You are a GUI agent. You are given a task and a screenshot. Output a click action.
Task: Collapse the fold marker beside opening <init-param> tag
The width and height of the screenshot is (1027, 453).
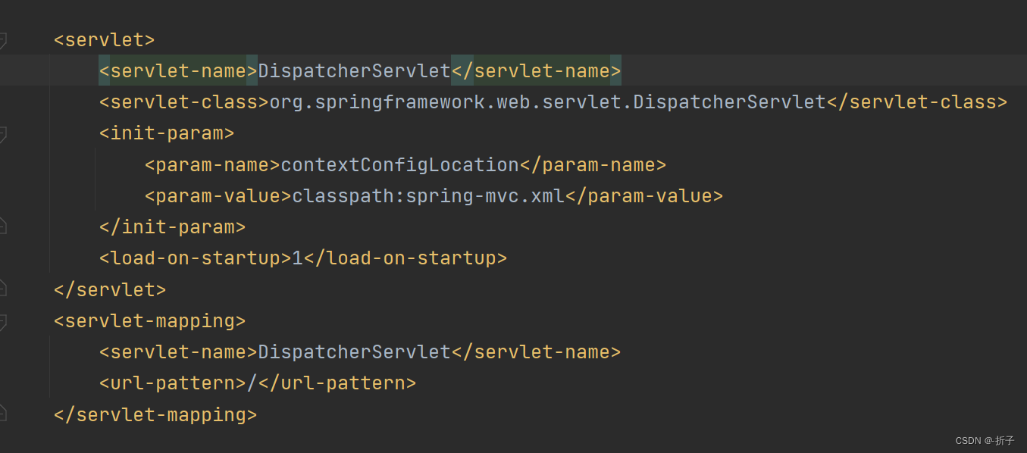[3, 134]
